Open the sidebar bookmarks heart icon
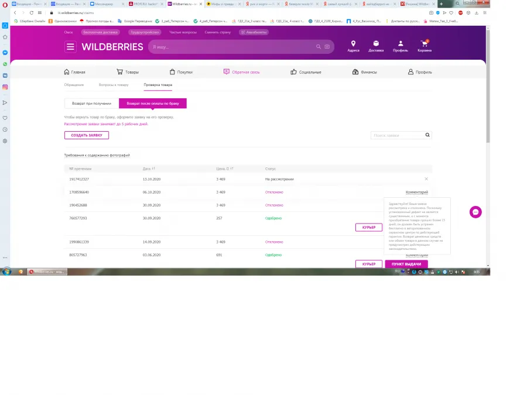Viewport: 527px width, 395px height. pyautogui.click(x=5, y=118)
